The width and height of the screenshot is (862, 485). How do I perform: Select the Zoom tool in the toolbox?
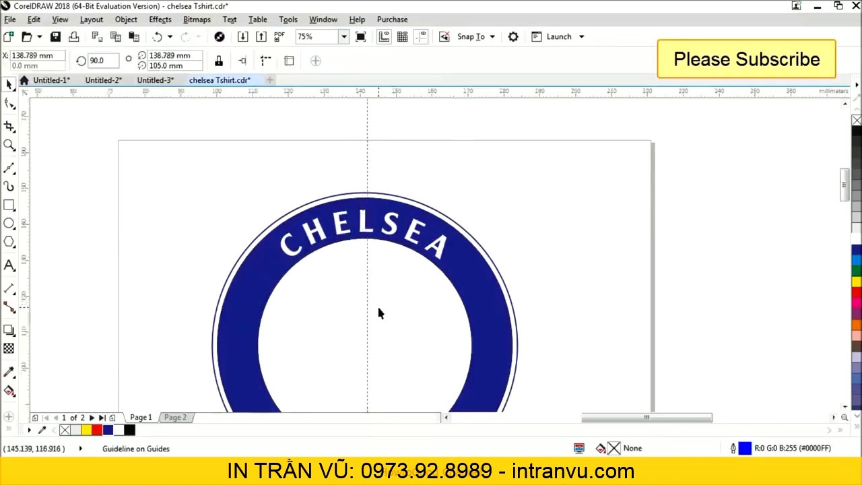(9, 145)
